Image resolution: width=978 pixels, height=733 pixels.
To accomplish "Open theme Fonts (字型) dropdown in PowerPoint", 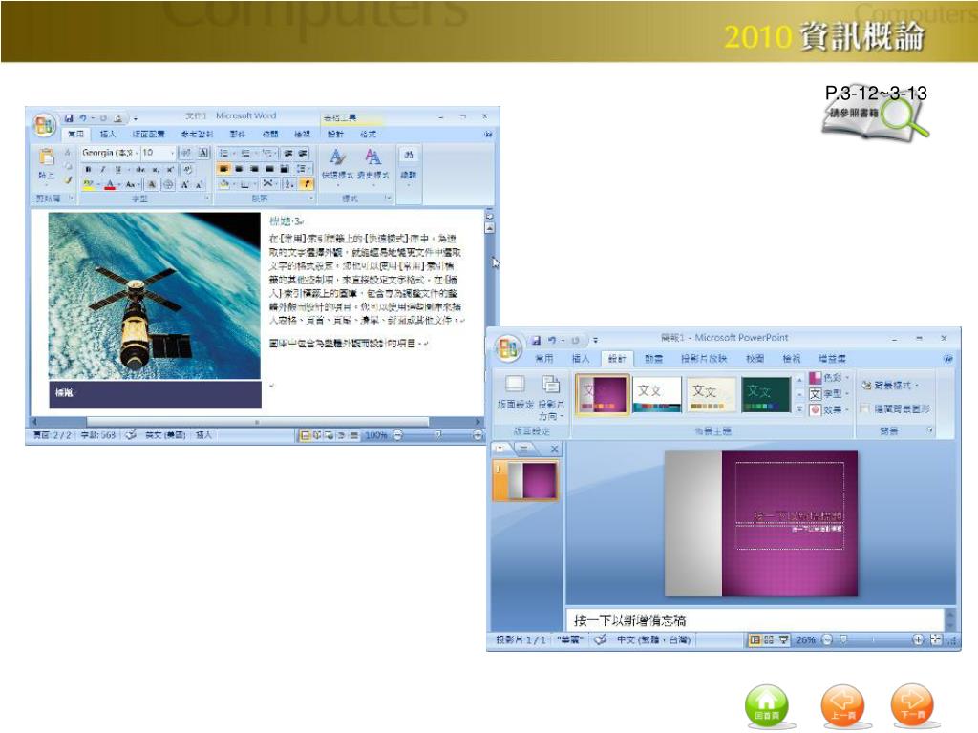I will pyautogui.click(x=830, y=394).
